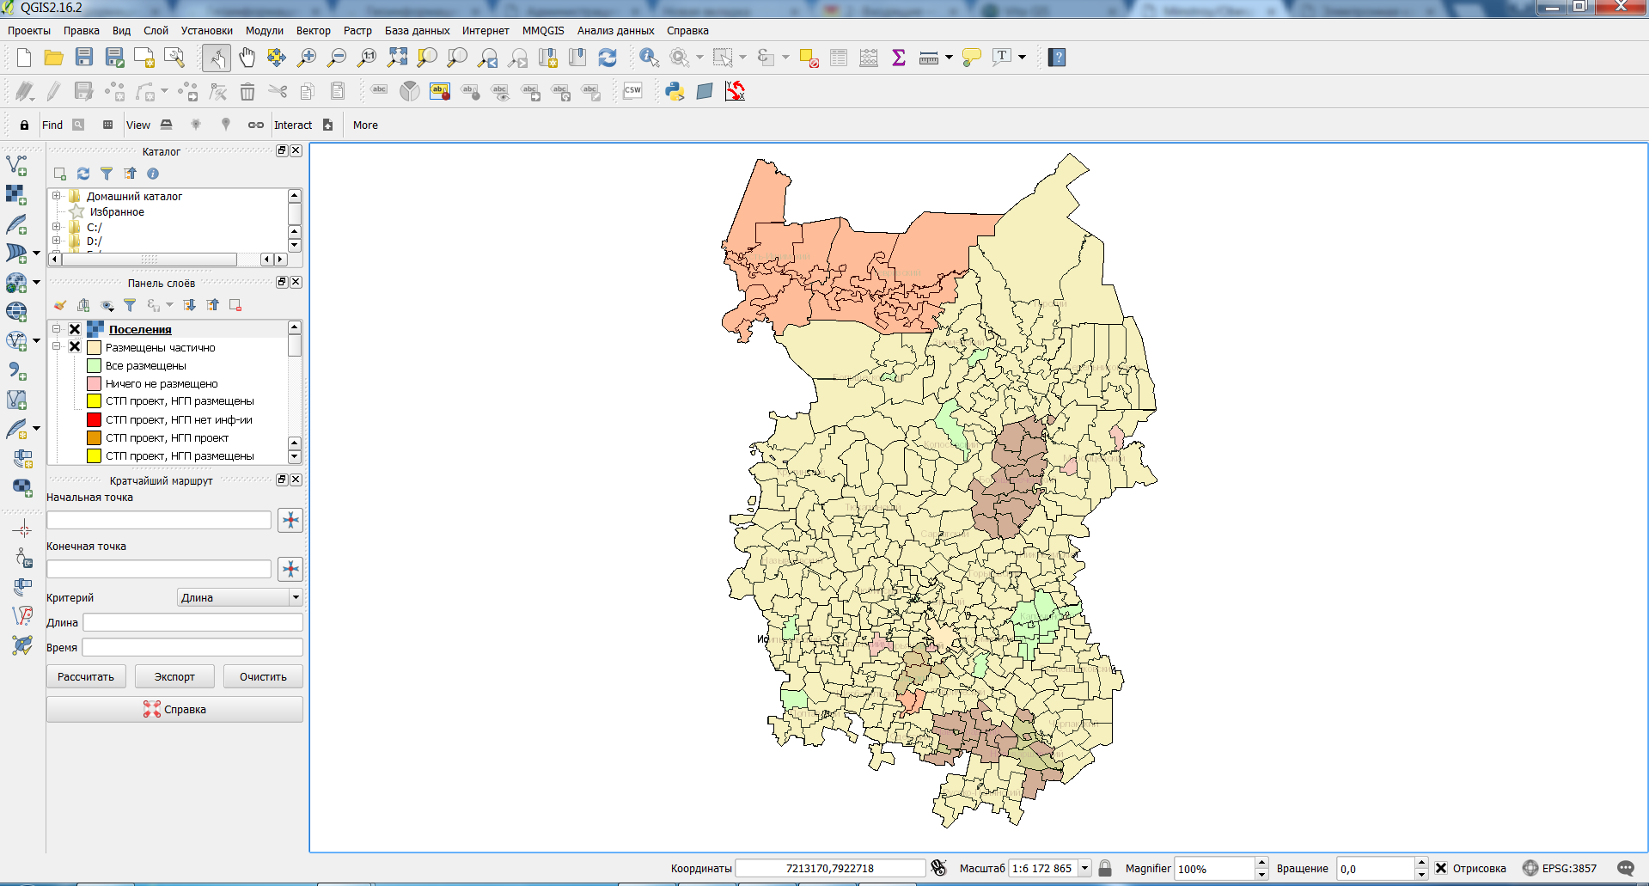This screenshot has width=1649, height=886.
Task: Toggle visibility of the Поселения layer
Action: (75, 329)
